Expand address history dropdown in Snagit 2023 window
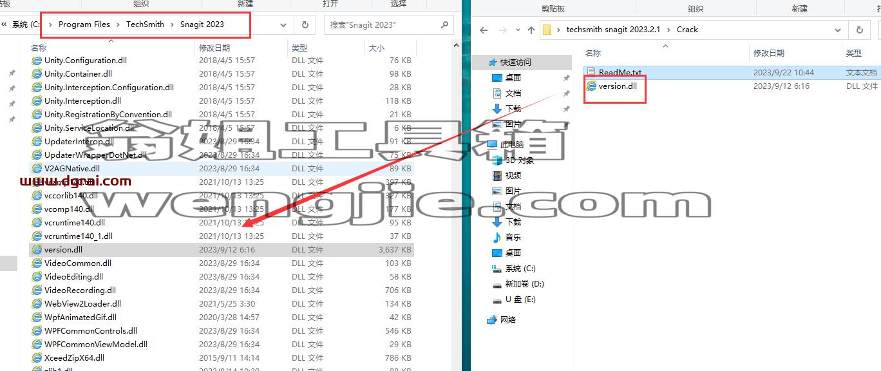Screen dimensions: 881x371 (x=283, y=24)
